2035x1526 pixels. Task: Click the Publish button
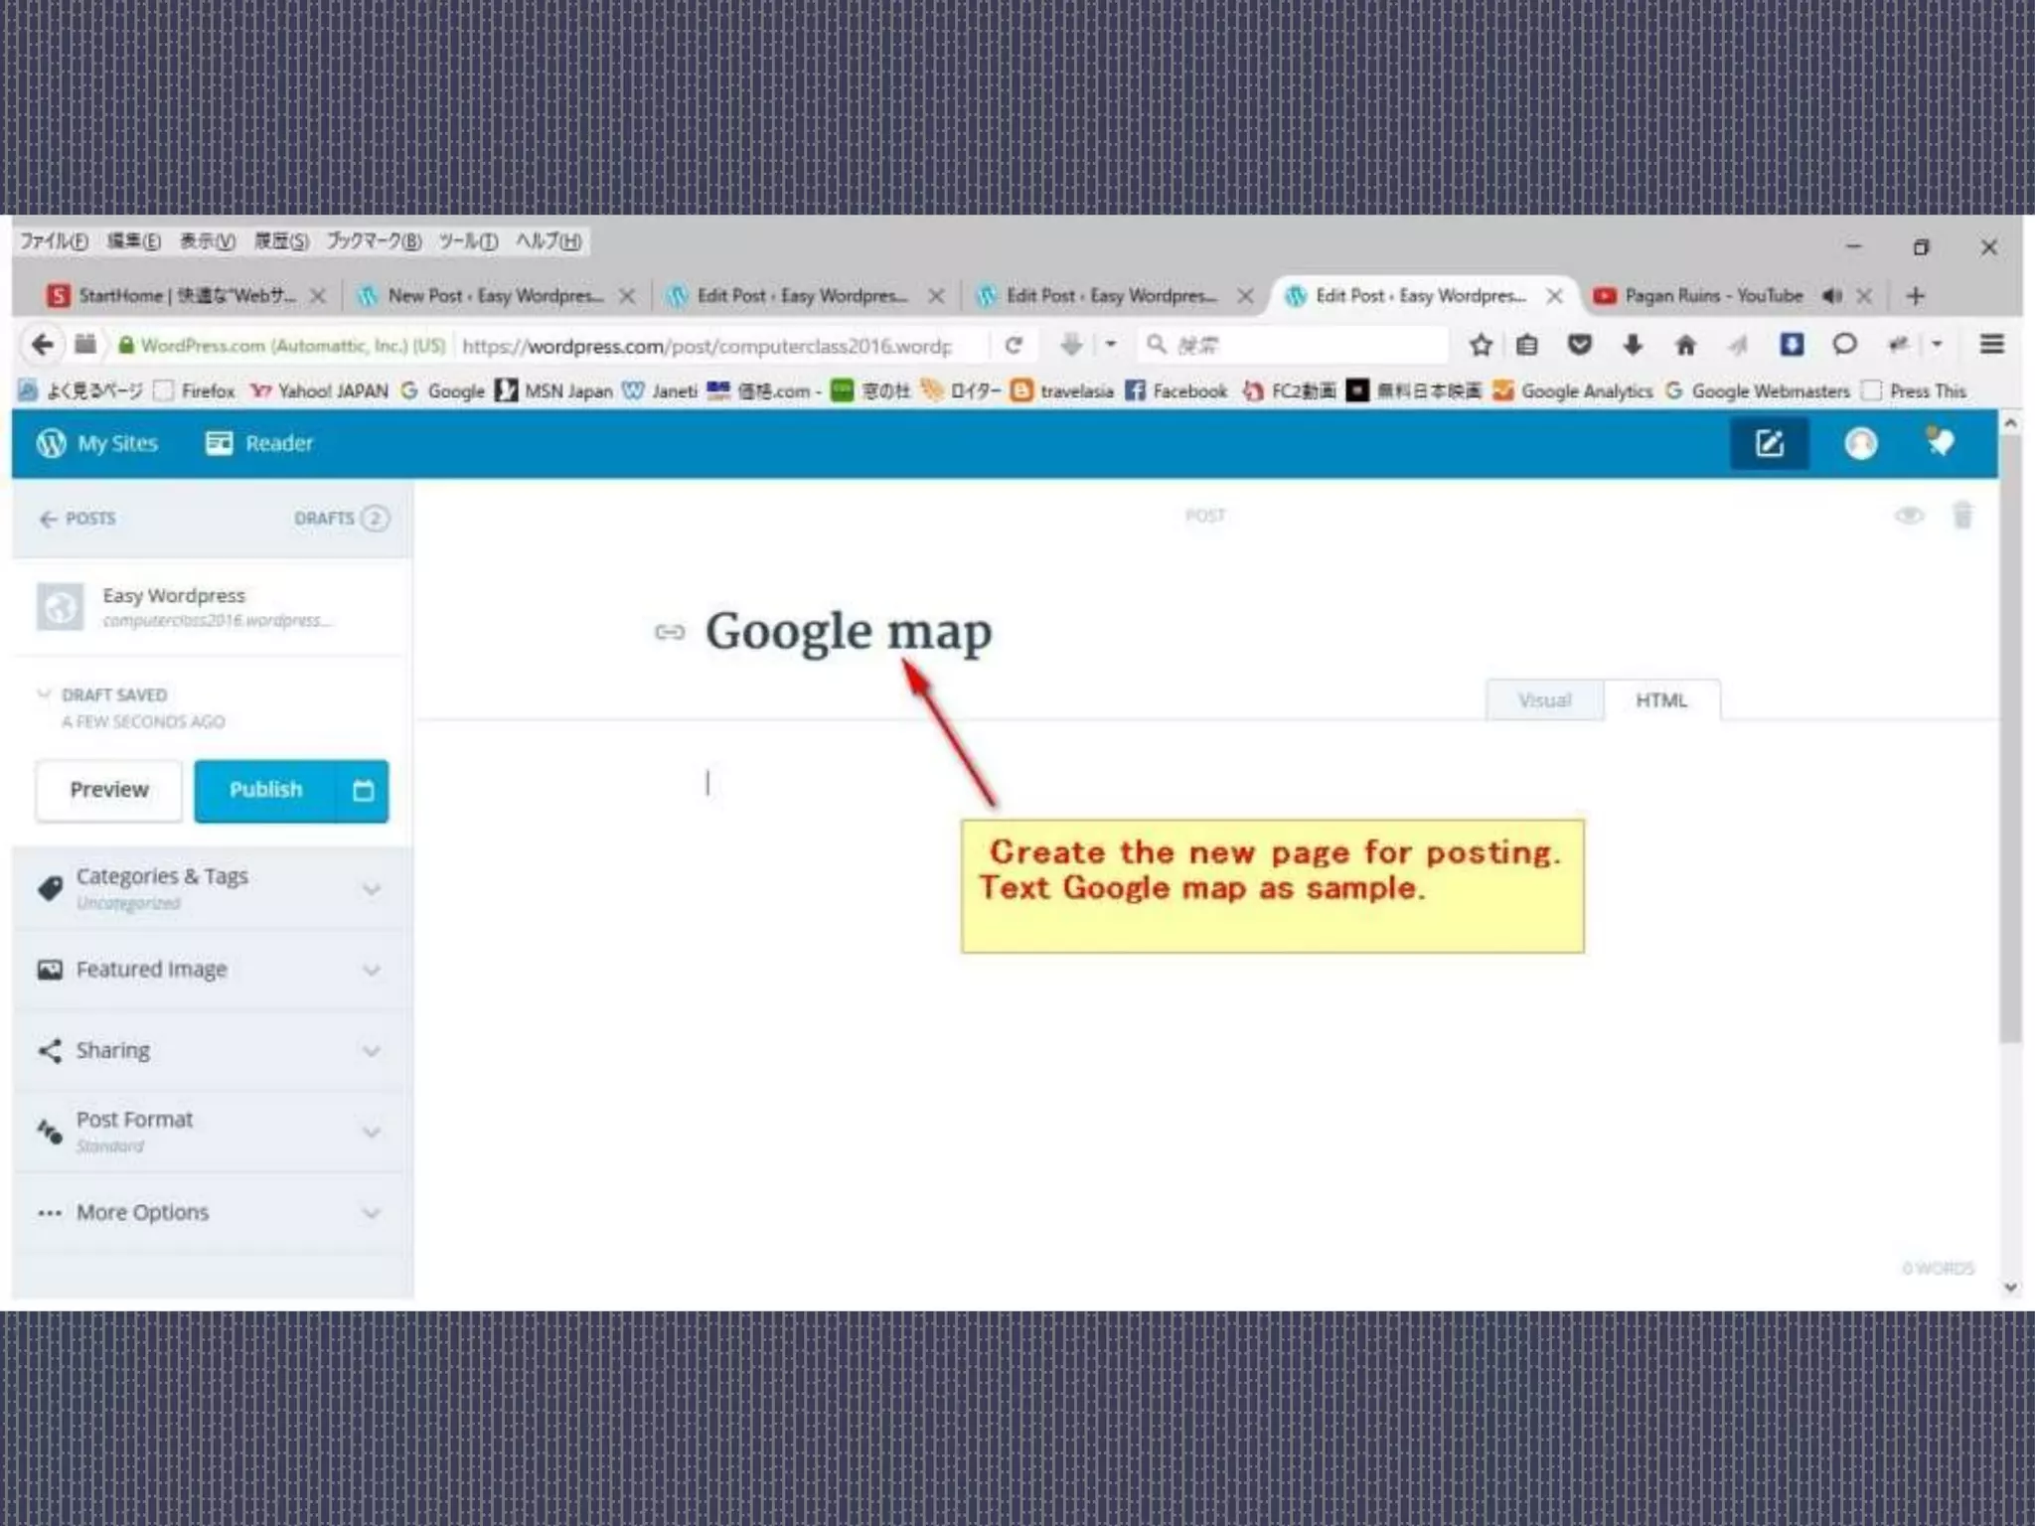point(265,791)
